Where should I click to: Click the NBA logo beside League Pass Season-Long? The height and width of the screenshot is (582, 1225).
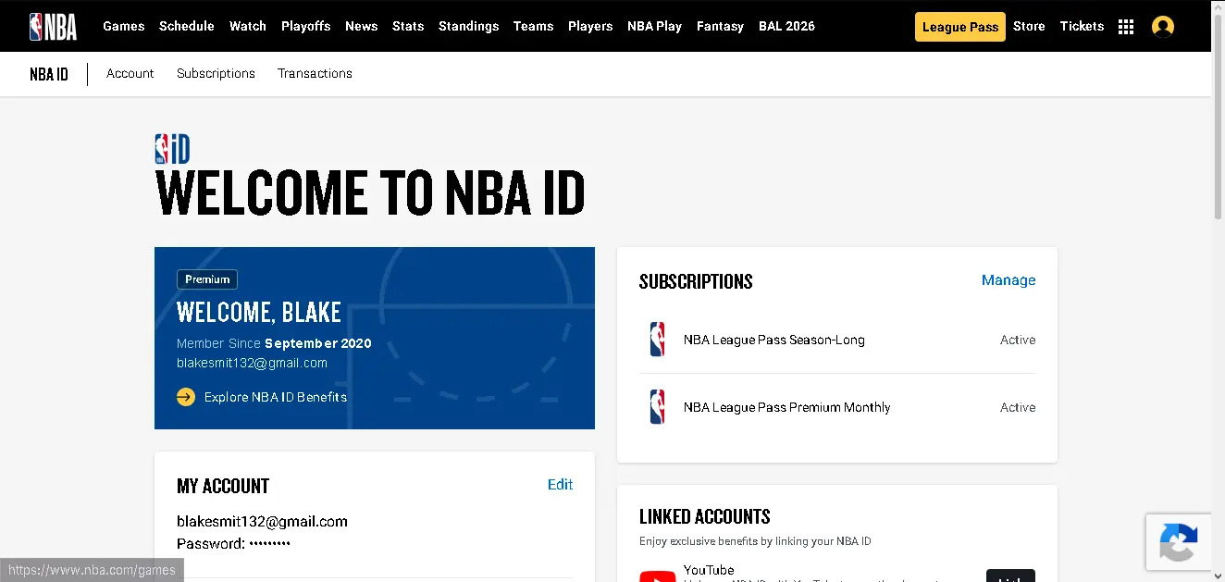657,340
